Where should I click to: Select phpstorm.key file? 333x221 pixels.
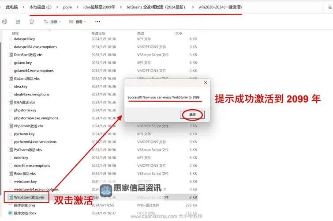(25, 110)
